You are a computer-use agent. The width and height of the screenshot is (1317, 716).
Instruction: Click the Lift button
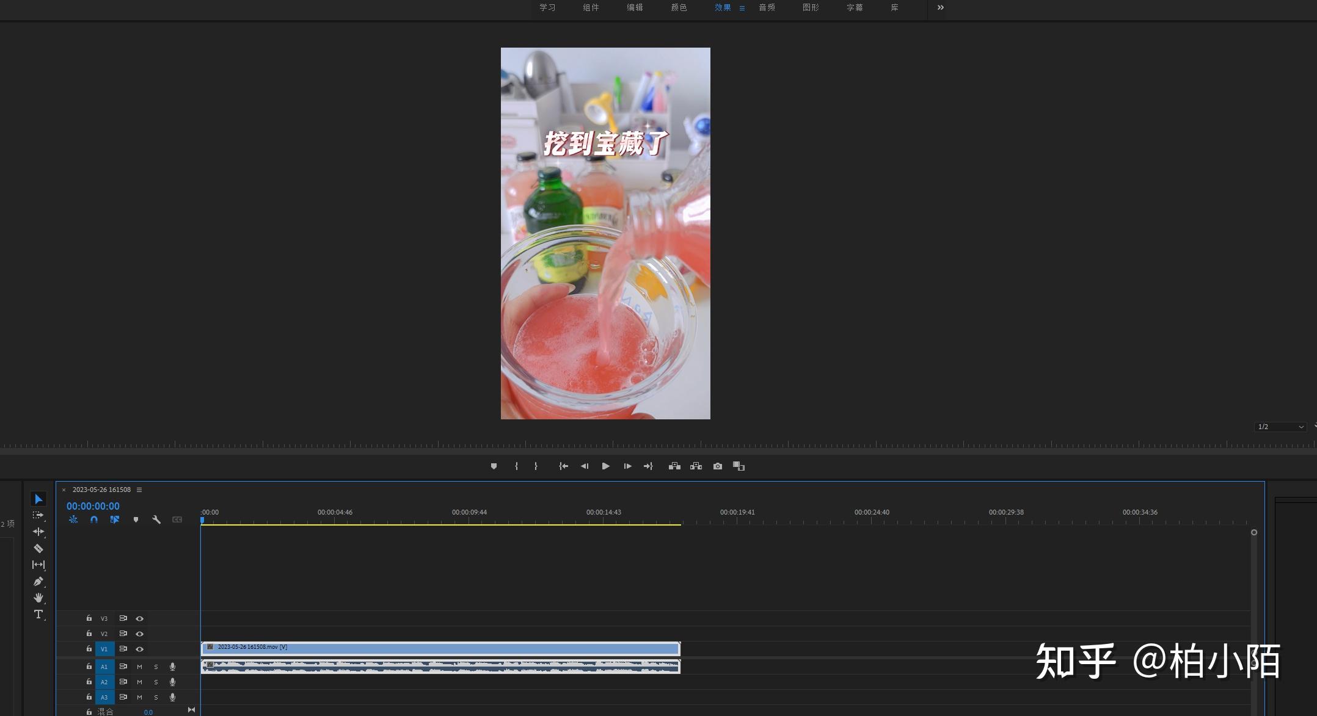[x=674, y=466]
